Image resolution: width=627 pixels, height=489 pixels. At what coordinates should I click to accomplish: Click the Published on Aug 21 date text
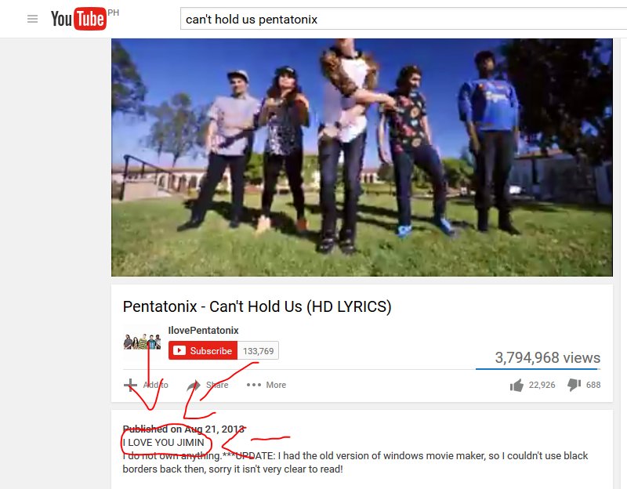tap(183, 429)
